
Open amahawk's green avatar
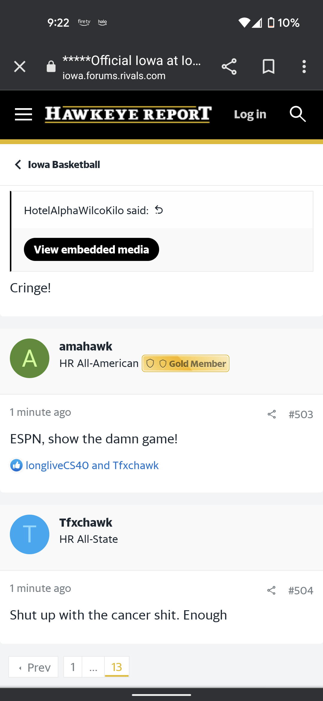[x=30, y=358]
